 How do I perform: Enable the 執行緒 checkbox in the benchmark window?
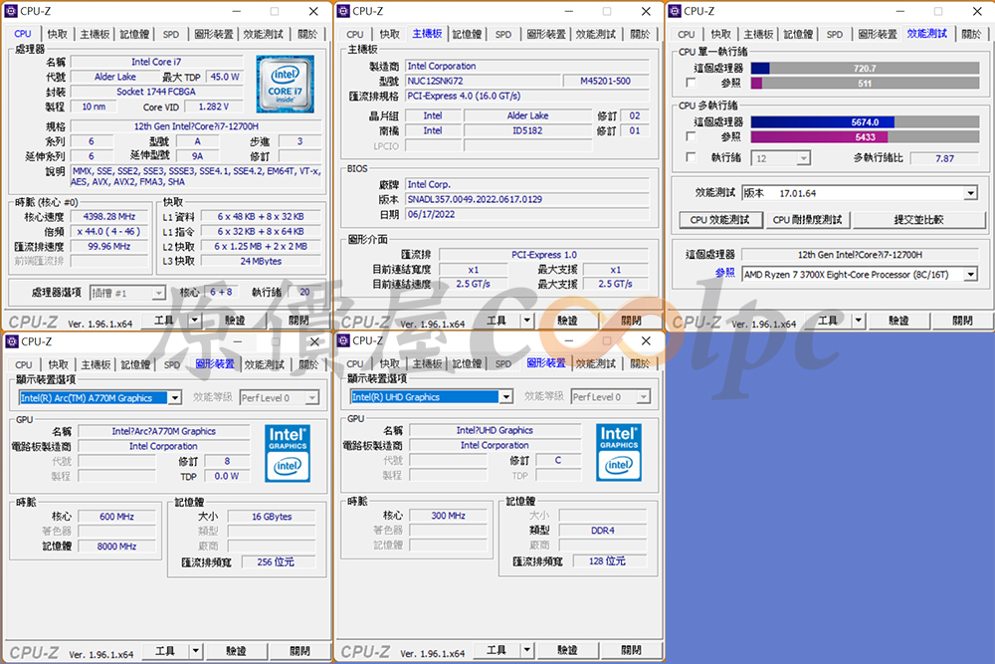(692, 157)
